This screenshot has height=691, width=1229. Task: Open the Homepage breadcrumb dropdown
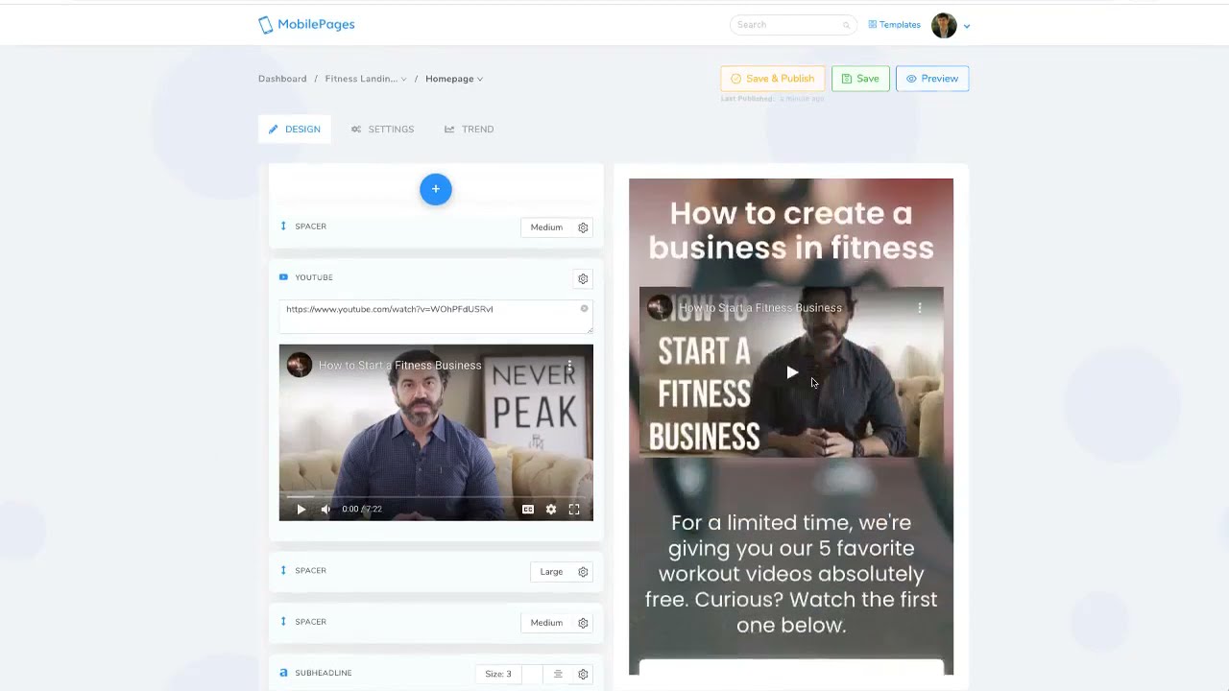[454, 79]
